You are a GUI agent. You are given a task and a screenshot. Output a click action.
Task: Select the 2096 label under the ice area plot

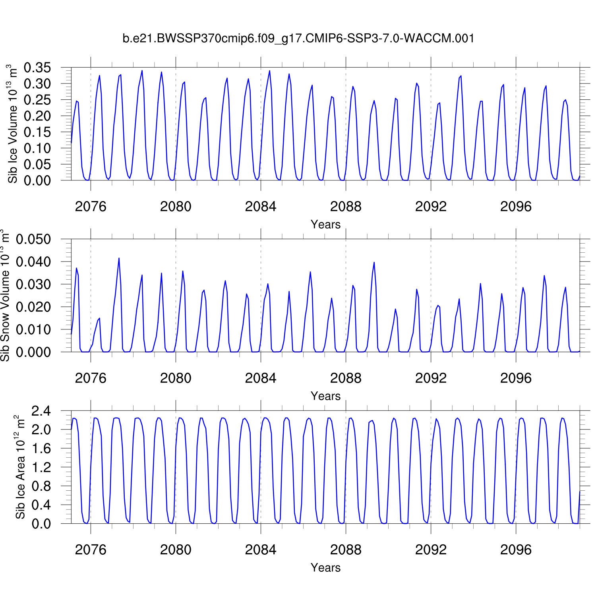coord(516,550)
